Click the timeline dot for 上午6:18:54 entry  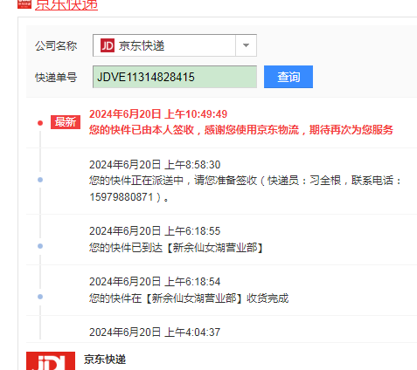(40, 297)
